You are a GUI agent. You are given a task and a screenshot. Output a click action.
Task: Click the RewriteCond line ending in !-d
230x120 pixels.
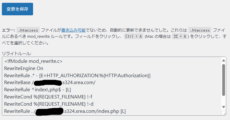(49, 104)
